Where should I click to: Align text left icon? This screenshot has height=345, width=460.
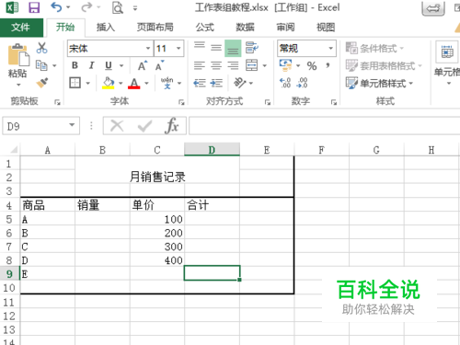[x=200, y=65]
